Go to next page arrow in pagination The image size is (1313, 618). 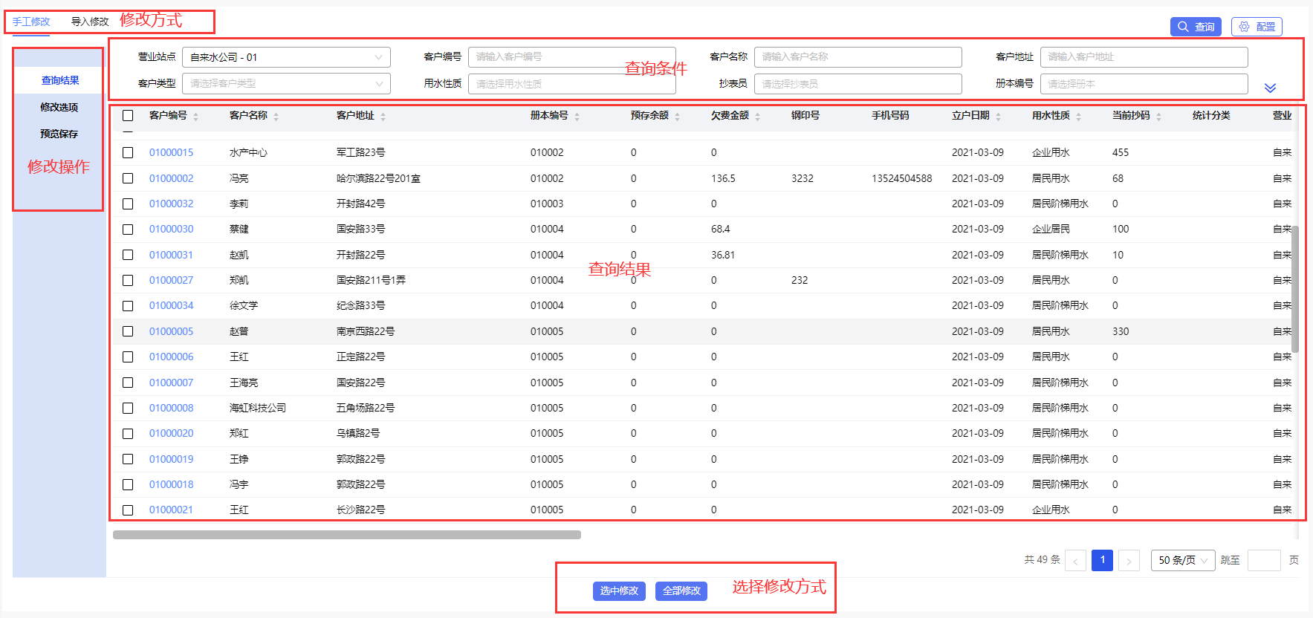1129,561
